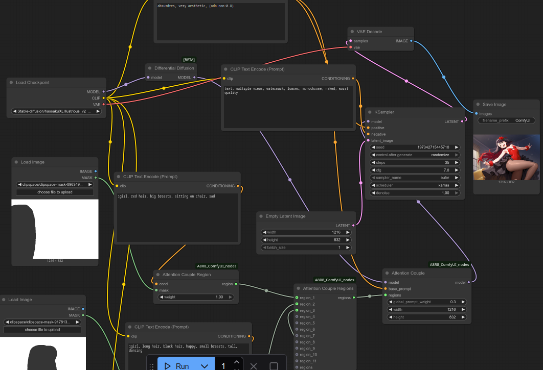
Task: Click the A8R8_ComfyUI_nodes badge above Attention Couple Regions
Action: tap(334, 280)
